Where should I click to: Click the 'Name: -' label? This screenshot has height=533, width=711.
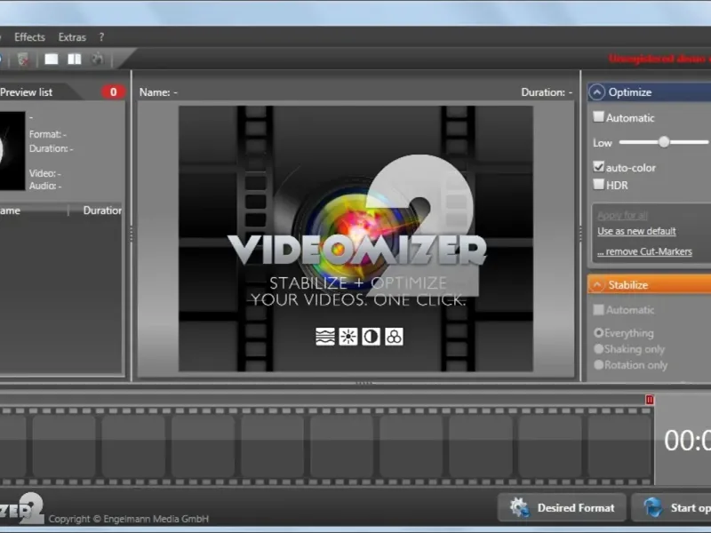click(x=158, y=92)
